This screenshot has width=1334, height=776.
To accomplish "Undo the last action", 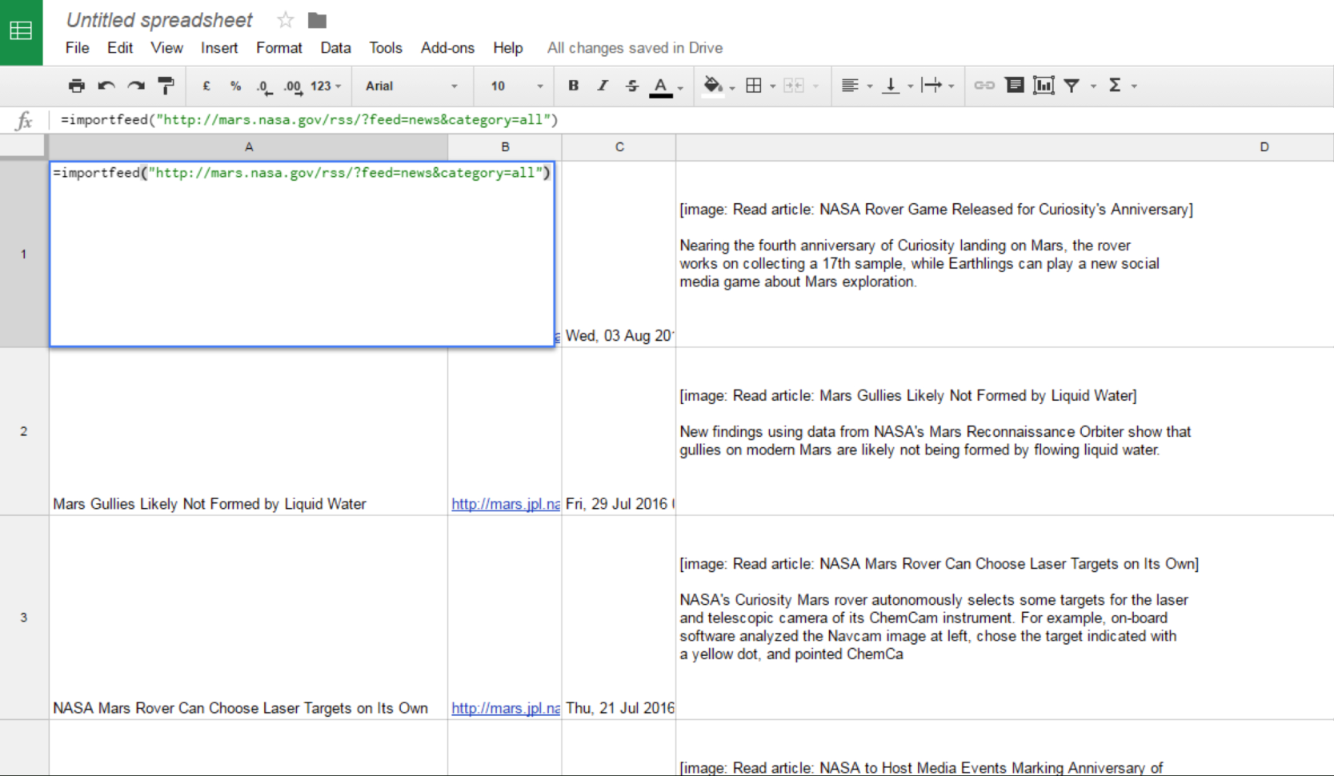I will tap(106, 86).
